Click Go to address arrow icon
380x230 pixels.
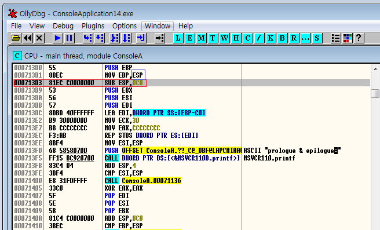pos(160,38)
